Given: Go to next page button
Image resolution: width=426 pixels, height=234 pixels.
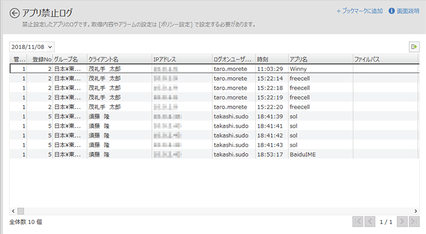Looking at the screenshot, I should click(x=402, y=222).
